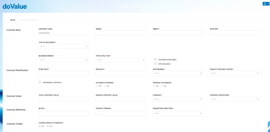Choose YES for Tender Linked to Contract
The height and width of the screenshot is (132, 270).
click(40, 126)
